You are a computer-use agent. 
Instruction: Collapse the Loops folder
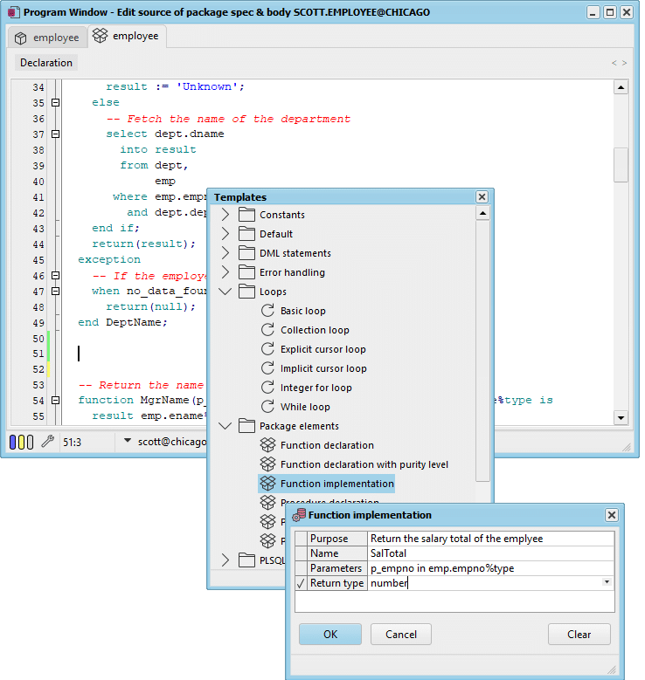(x=225, y=292)
